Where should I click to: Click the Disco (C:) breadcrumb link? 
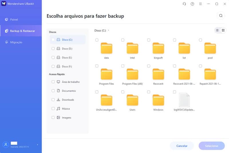[100, 30]
